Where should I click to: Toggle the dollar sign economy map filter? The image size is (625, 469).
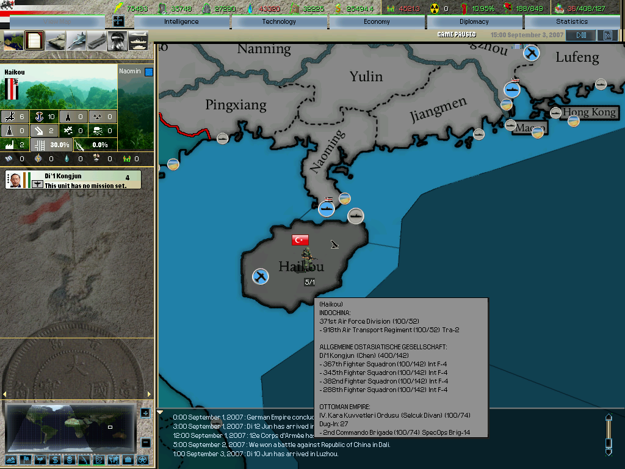[x=54, y=460]
